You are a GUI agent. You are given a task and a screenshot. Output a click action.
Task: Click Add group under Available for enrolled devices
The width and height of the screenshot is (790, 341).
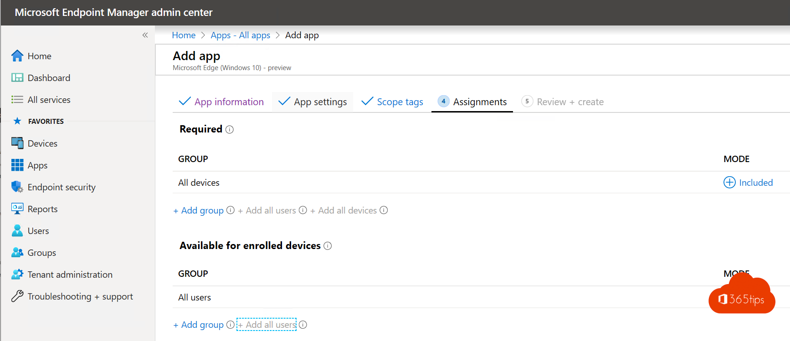[x=199, y=325]
